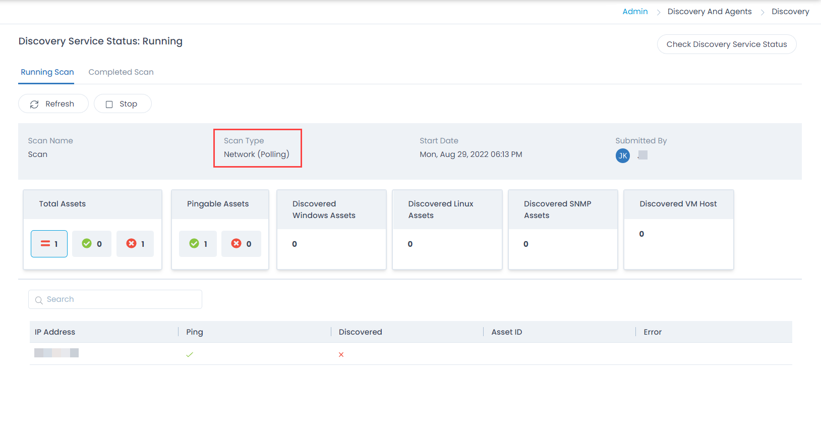Go to Admin in the breadcrumb
Image resolution: width=821 pixels, height=424 pixels.
click(635, 12)
